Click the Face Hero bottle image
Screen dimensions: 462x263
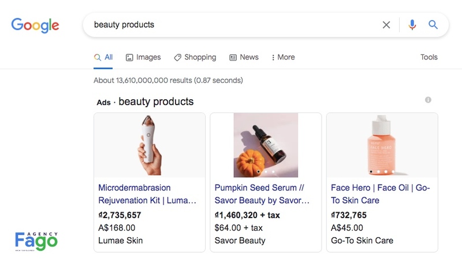pos(382,145)
